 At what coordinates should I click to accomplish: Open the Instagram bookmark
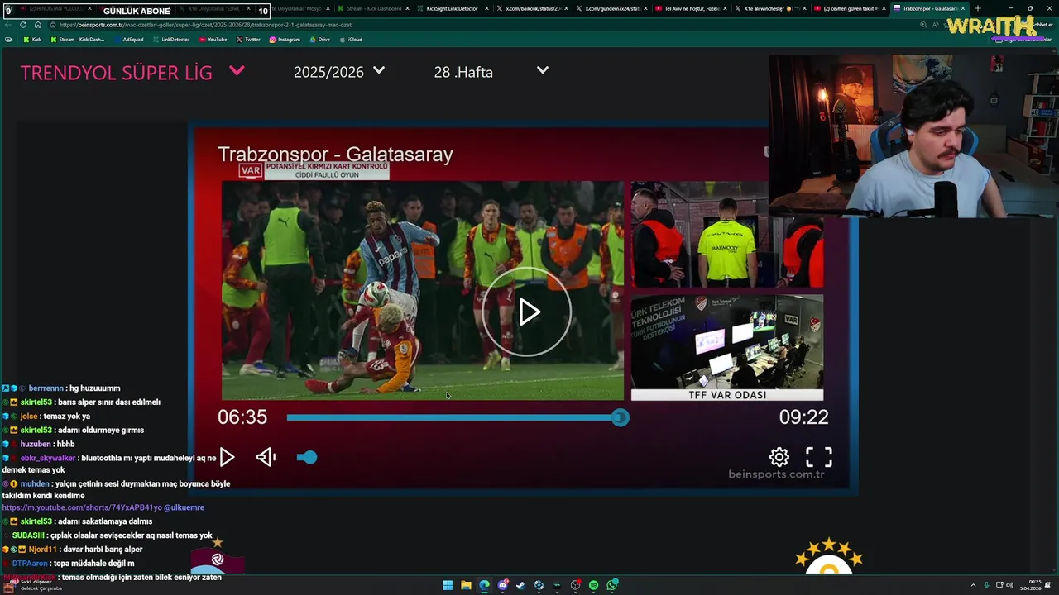click(285, 40)
